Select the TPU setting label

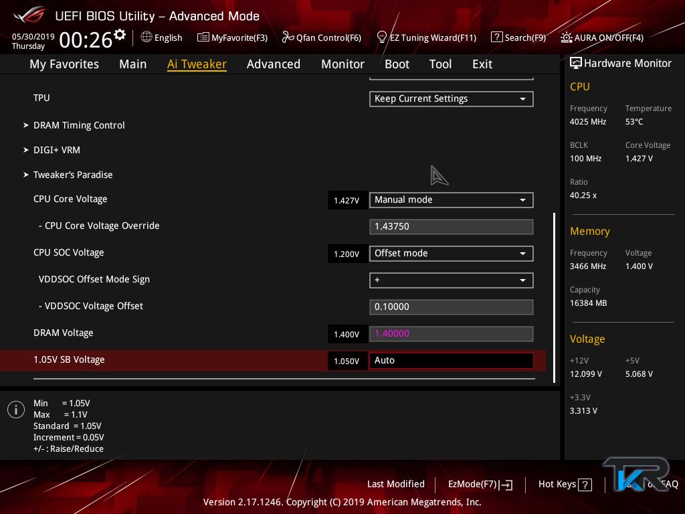point(41,98)
